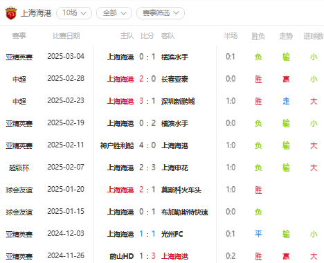324x263 pixels.
Task: Click the Shanghai Port team crest icon
Action: [x=11, y=13]
